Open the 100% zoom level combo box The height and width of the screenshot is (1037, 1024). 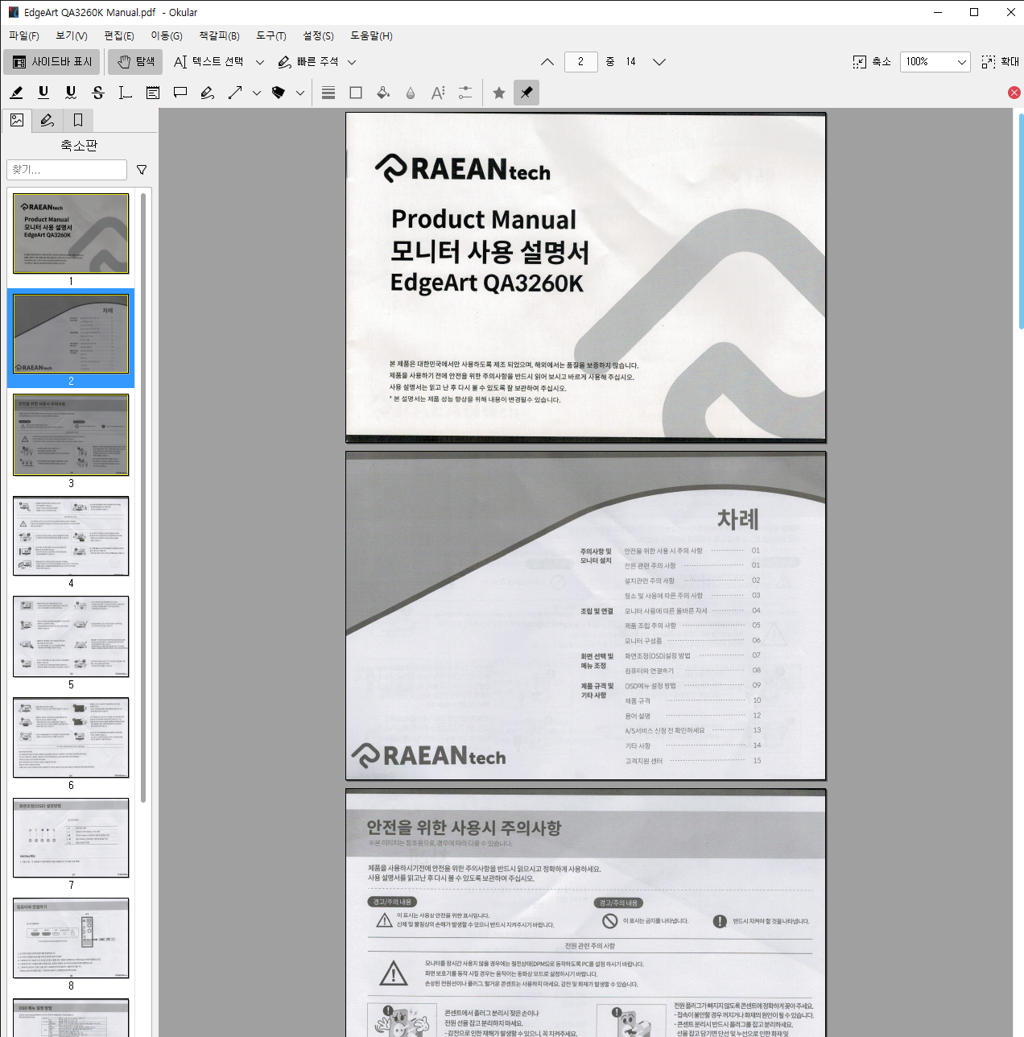(x=935, y=62)
